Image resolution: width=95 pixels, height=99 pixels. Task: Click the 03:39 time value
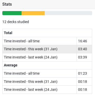point(82,57)
